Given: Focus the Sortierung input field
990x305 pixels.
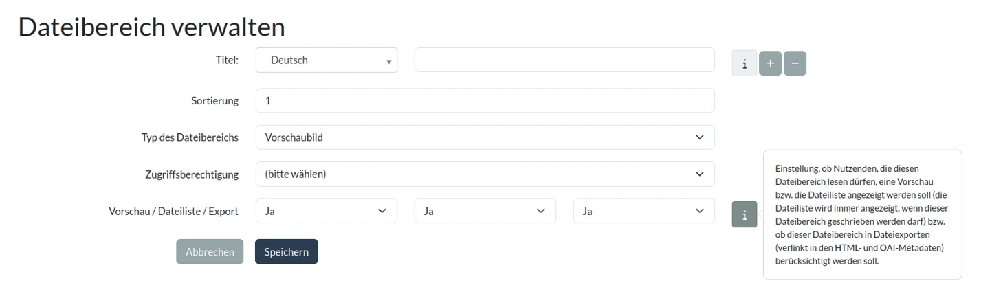Looking at the screenshot, I should point(485,101).
